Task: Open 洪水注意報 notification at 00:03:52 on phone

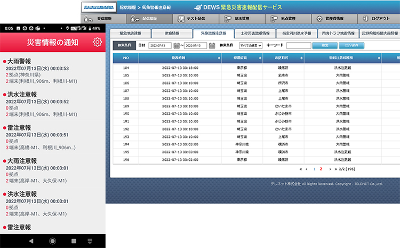Action: (x=53, y=104)
